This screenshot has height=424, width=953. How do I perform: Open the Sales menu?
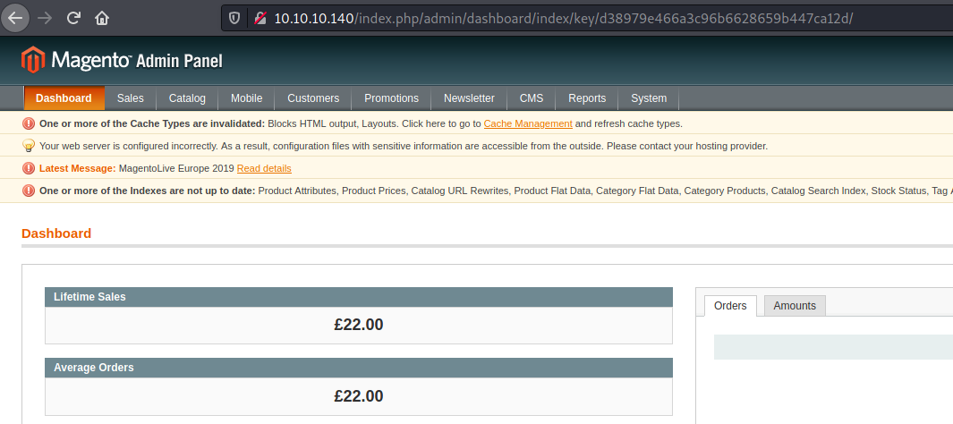point(130,98)
